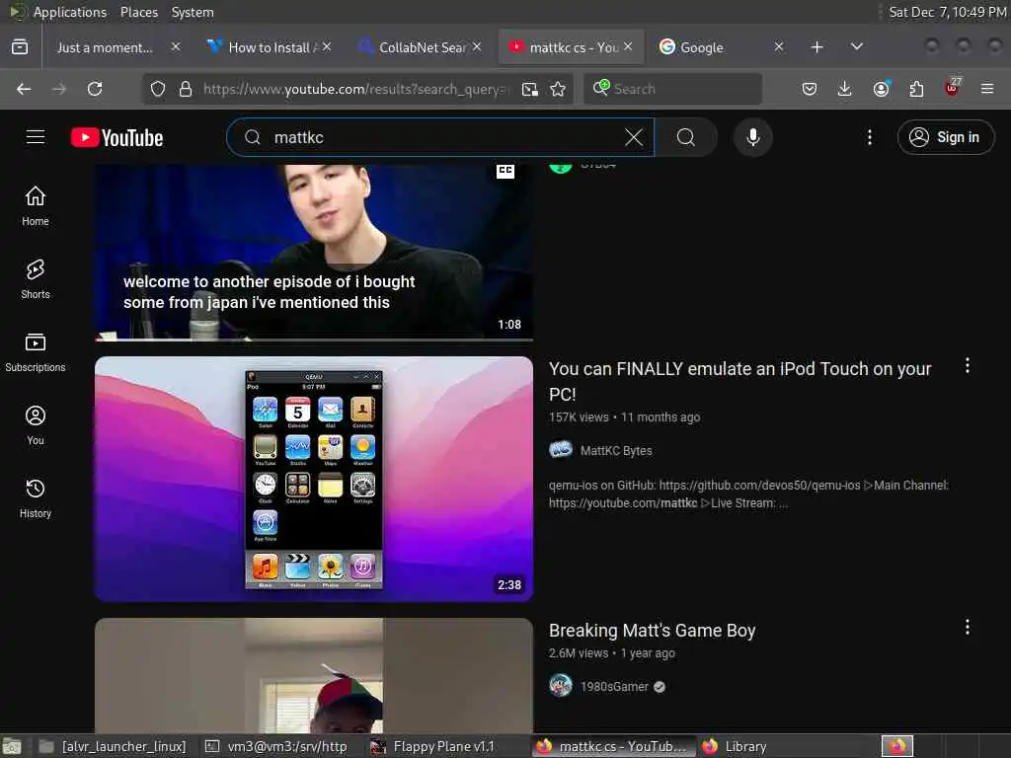Visit the 1980sGamer channel
Screen dimensions: 1011x758
614,687
